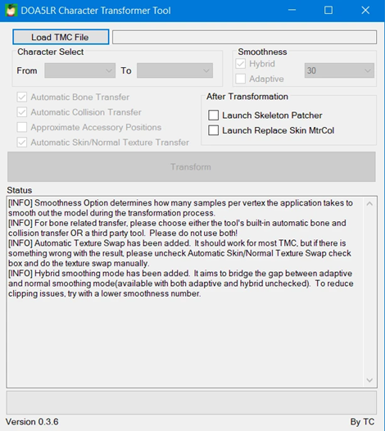Image resolution: width=385 pixels, height=431 pixels.
Task: Close the Character Transformer Tool window
Action: click(x=365, y=11)
